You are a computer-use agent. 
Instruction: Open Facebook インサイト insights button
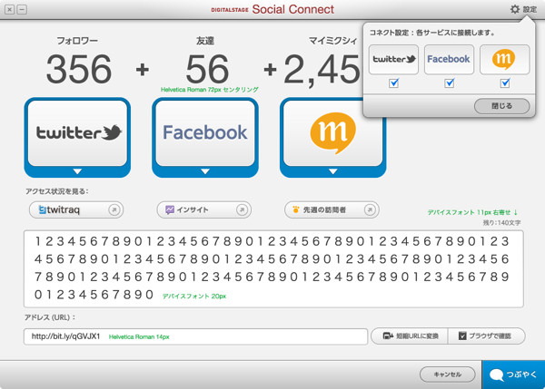click(203, 209)
